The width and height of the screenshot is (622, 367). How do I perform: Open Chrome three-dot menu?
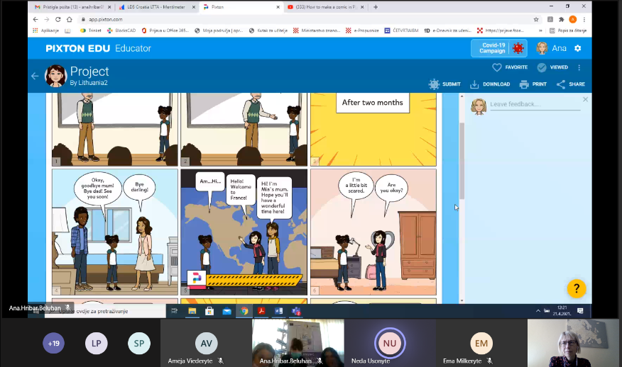584,19
